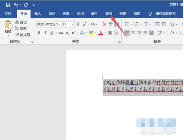The height and width of the screenshot is (140, 184).
Task: Increase font size with the larger A icon
Action: [78, 24]
